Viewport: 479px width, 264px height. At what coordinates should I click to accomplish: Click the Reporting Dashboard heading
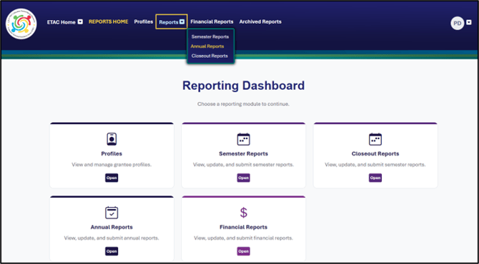244,86
